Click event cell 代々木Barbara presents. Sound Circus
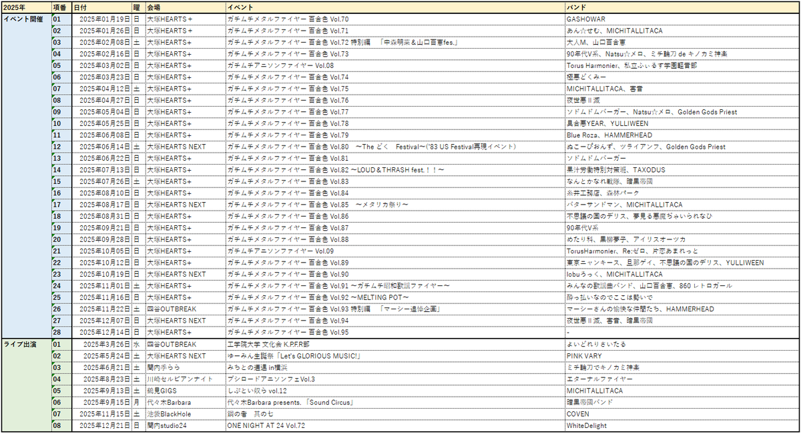Screen dimensions: 801x434 click(394, 402)
